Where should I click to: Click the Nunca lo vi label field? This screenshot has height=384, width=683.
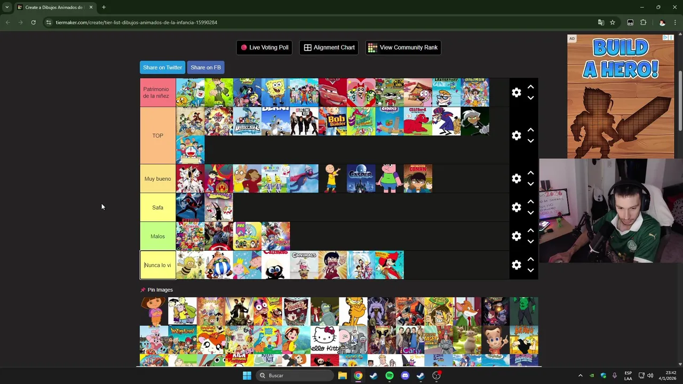pos(157,265)
